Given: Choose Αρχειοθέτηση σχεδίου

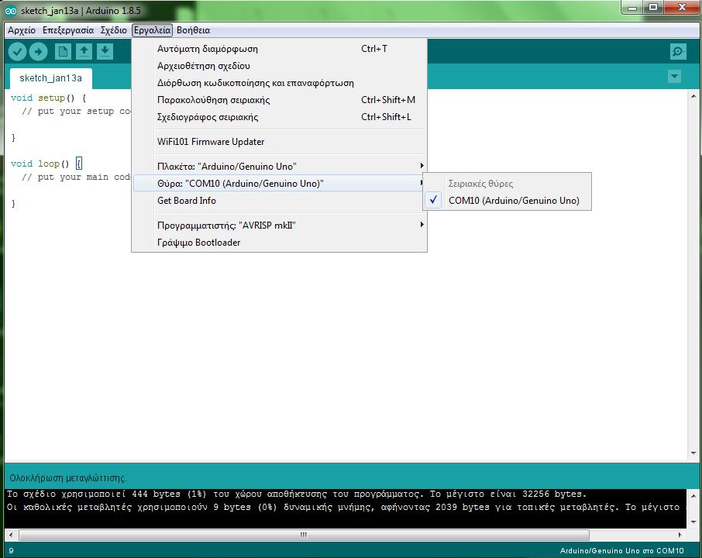Looking at the screenshot, I should [280, 66].
